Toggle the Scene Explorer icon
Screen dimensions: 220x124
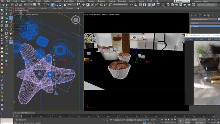point(140,5)
